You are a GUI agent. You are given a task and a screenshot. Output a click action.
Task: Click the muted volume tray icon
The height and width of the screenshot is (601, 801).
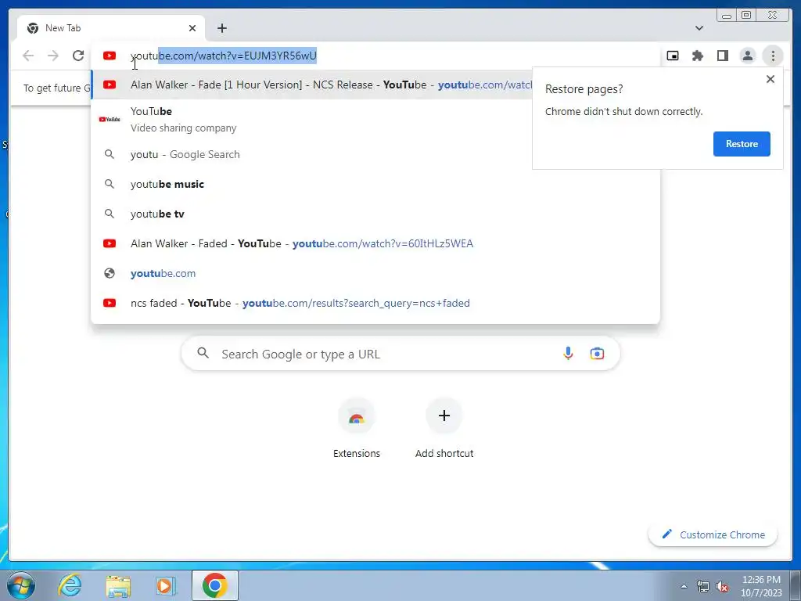click(722, 586)
